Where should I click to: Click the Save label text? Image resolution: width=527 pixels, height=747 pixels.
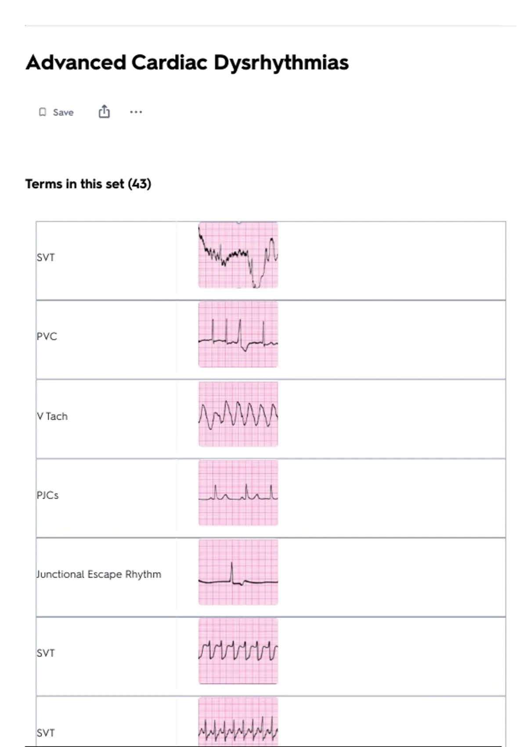(63, 112)
